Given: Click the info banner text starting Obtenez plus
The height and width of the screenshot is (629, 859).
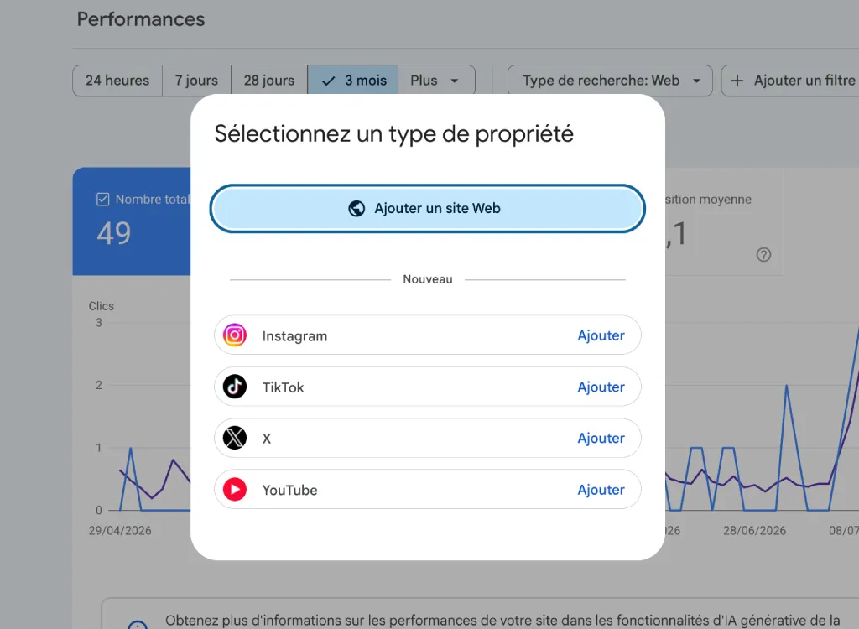Looking at the screenshot, I should [x=503, y=621].
